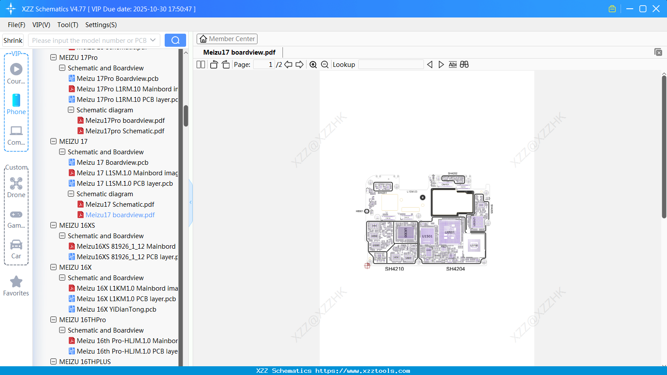Image resolution: width=667 pixels, height=375 pixels.
Task: Open the xzztools.com website link
Action: coord(363,371)
